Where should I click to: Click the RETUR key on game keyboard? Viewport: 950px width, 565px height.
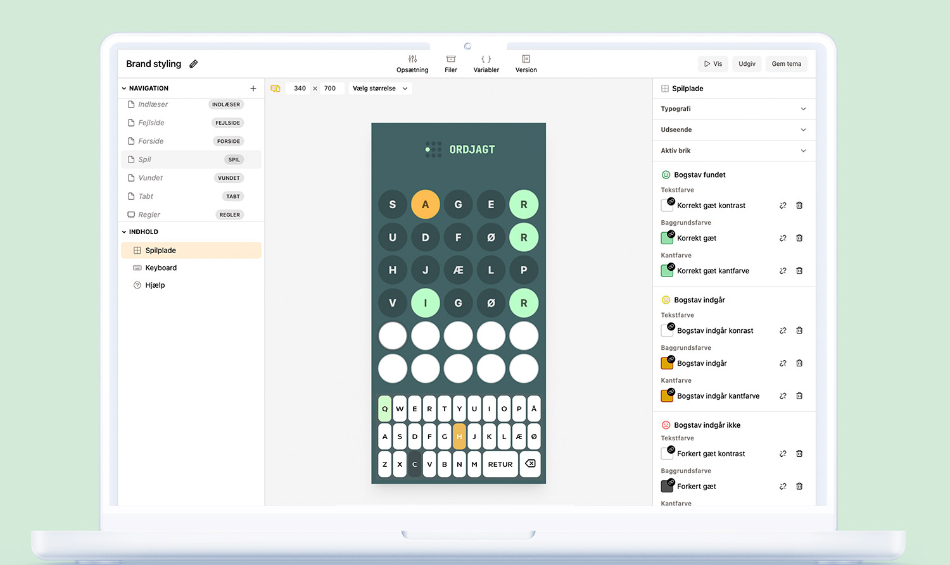(500, 464)
